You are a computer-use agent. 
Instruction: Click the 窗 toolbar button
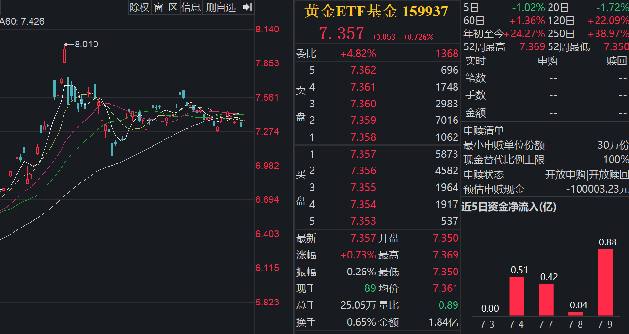pos(158,8)
